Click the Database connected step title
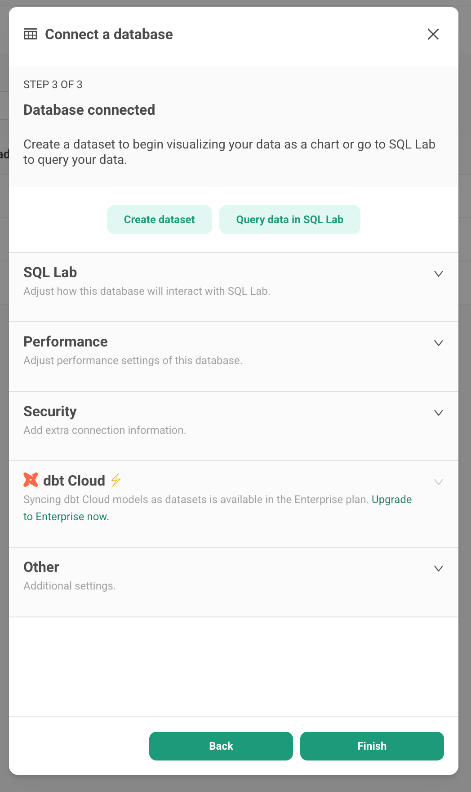This screenshot has height=792, width=471. [89, 110]
